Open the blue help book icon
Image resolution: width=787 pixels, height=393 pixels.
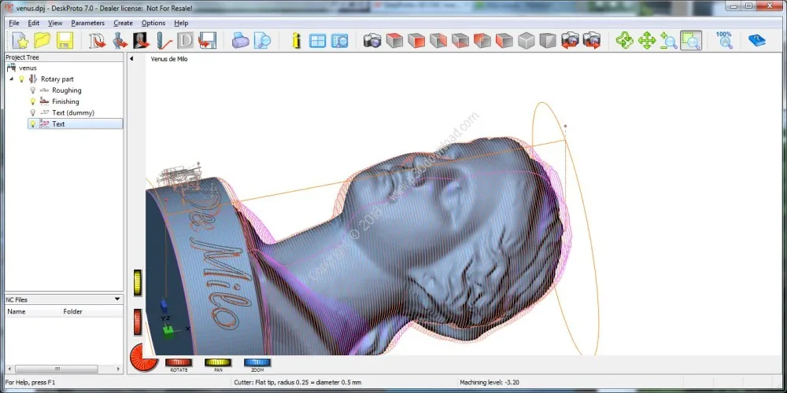(x=756, y=41)
